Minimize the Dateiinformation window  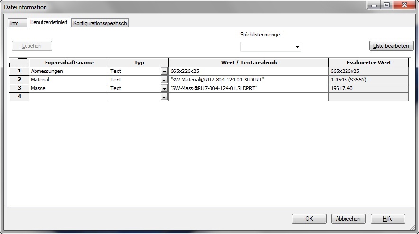tap(374, 5)
